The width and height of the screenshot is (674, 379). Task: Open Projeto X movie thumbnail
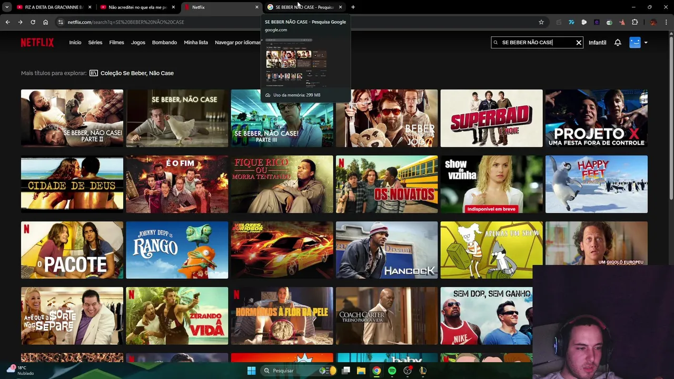pyautogui.click(x=597, y=118)
